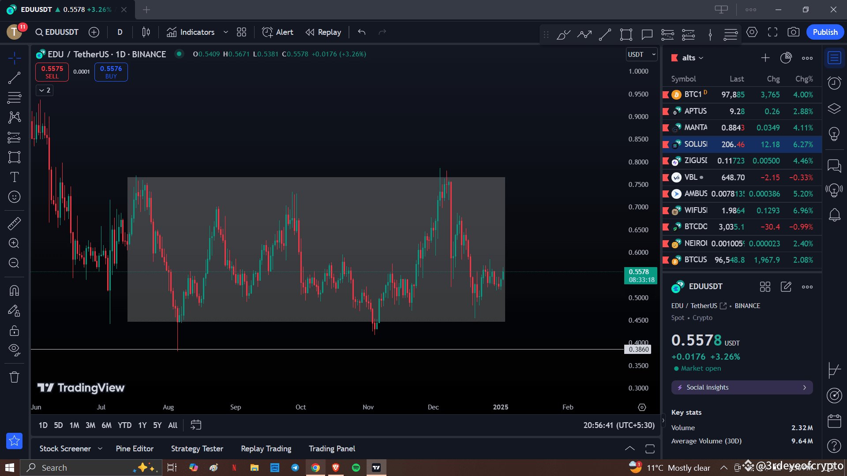
Task: Click the SELL 0.5575 button
Action: pyautogui.click(x=52, y=72)
